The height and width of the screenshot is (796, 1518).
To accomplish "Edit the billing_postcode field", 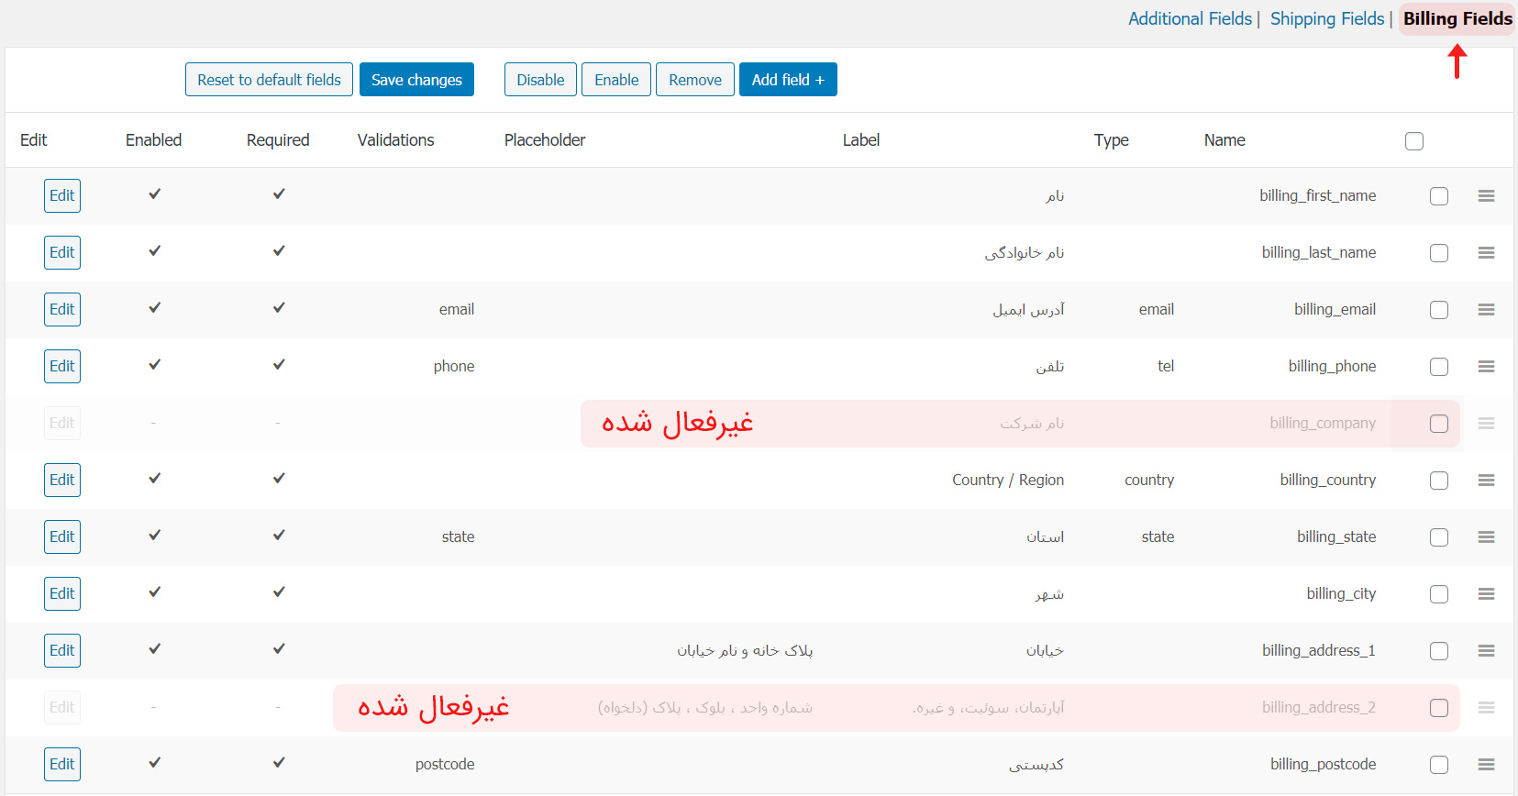I will pyautogui.click(x=62, y=765).
